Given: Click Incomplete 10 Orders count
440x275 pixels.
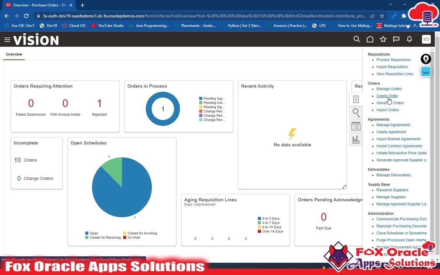Looking at the screenshot, I should click(18, 160).
